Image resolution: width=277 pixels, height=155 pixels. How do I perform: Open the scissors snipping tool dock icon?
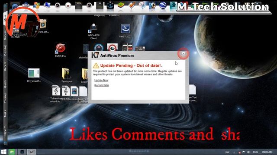click(x=142, y=6)
